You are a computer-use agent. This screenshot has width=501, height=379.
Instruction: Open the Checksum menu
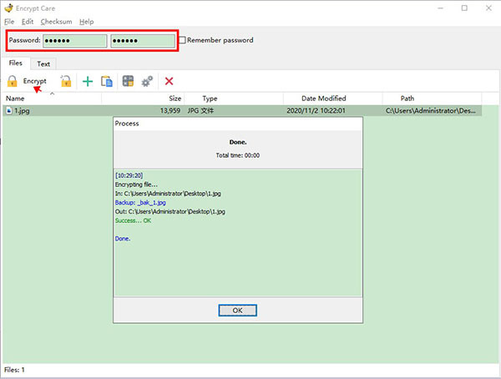[56, 21]
